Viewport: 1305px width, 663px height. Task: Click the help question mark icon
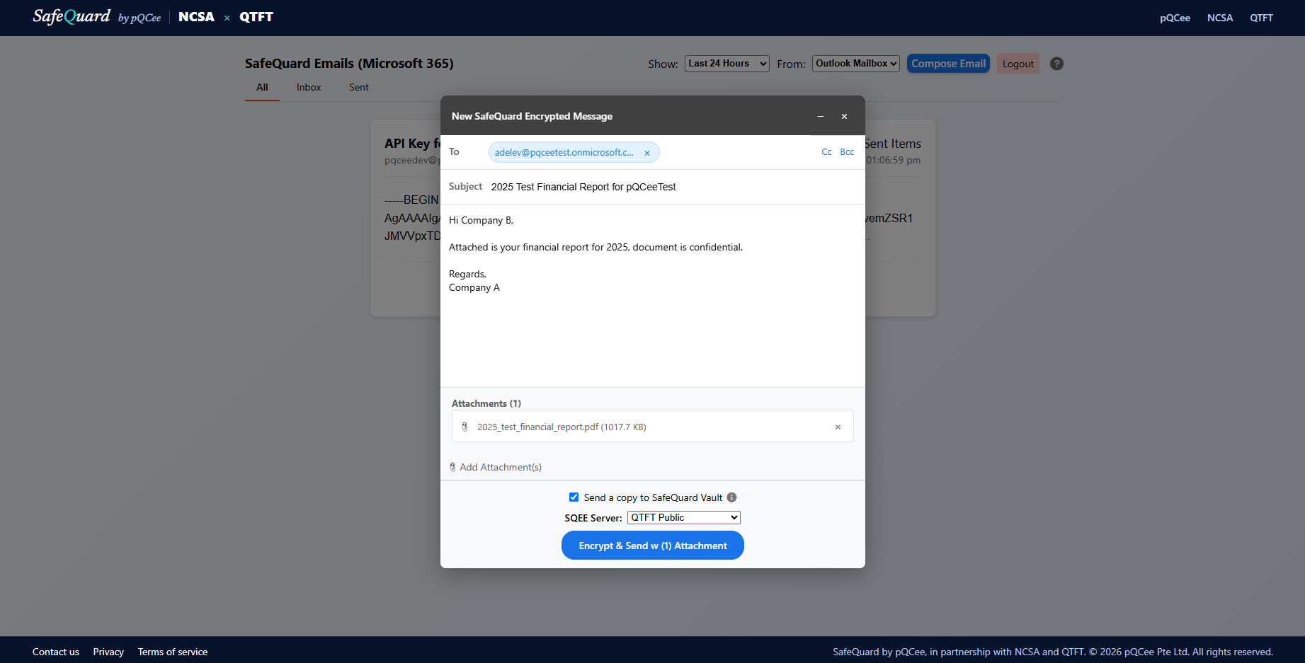[1056, 64]
